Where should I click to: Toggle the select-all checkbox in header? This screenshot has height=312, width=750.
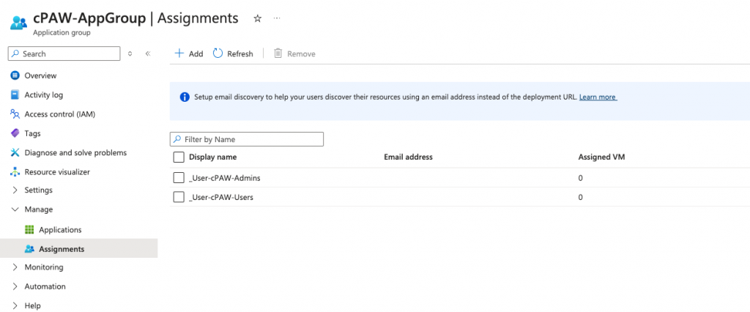coord(179,157)
